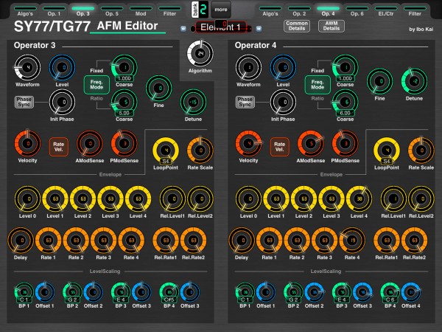442x332 pixels.
Task: Click Operator 3 Delay knob
Action: (21, 241)
